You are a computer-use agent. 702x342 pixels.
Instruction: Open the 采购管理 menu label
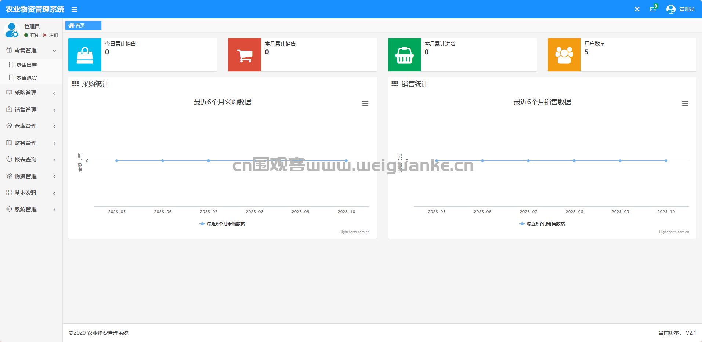click(x=25, y=93)
